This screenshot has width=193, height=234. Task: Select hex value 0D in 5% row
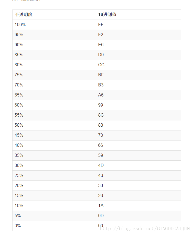click(x=138, y=216)
